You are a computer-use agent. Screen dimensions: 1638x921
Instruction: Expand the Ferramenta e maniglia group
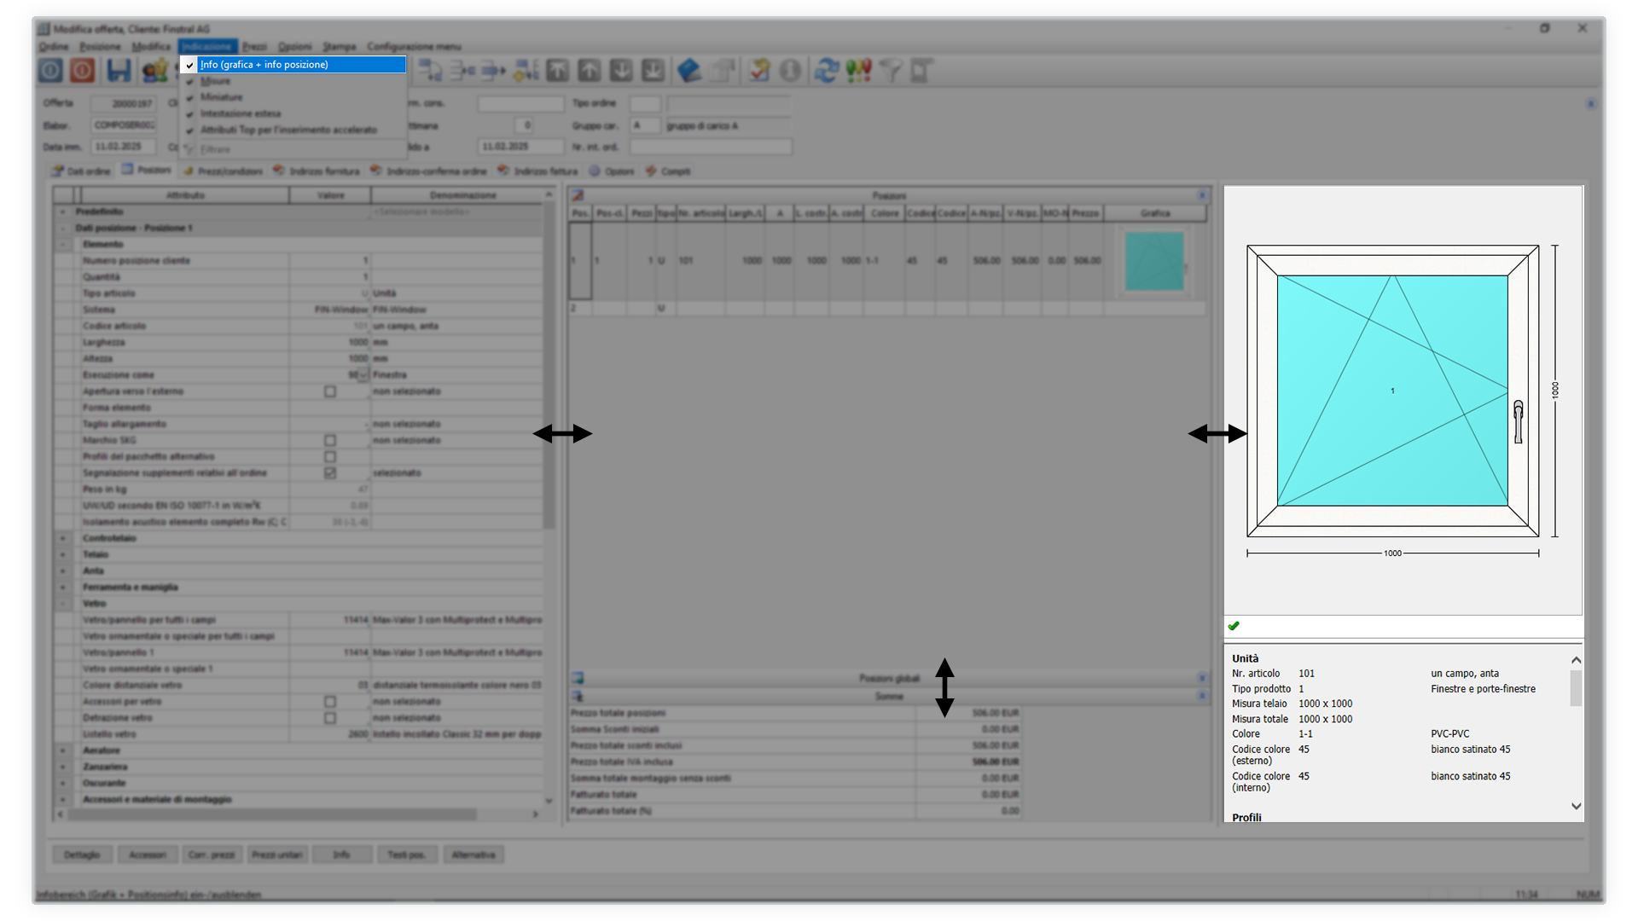pyautogui.click(x=62, y=587)
